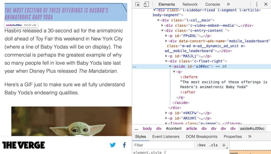Focus the styles Filter input field

(163, 145)
